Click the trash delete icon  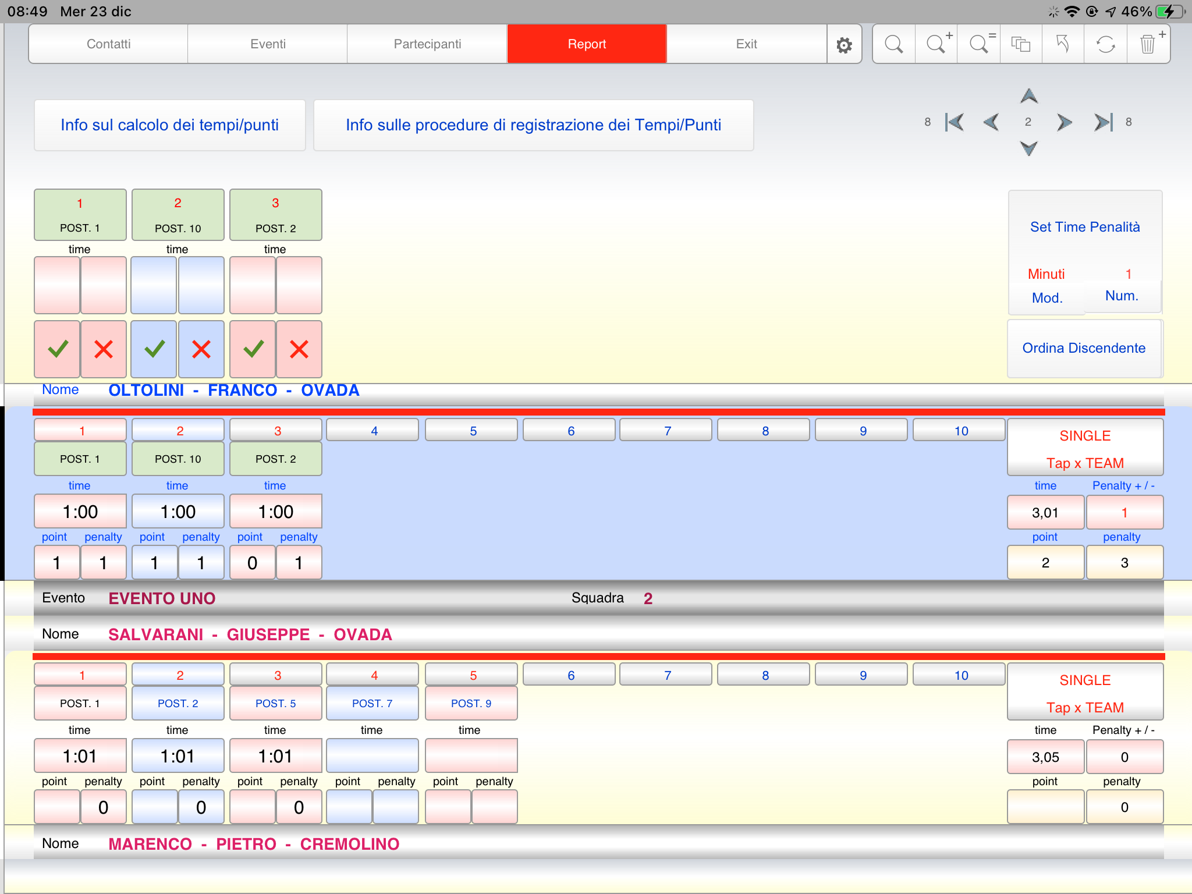[x=1148, y=44]
